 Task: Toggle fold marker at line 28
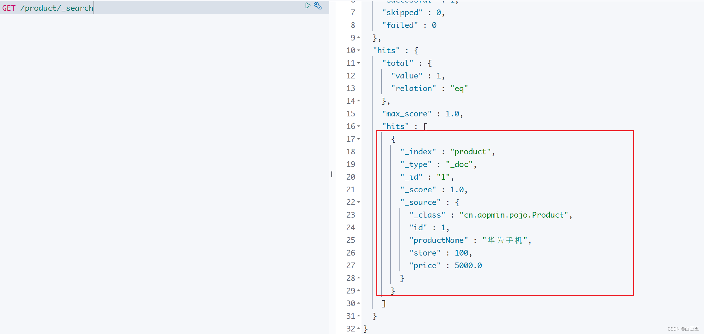[359, 278]
